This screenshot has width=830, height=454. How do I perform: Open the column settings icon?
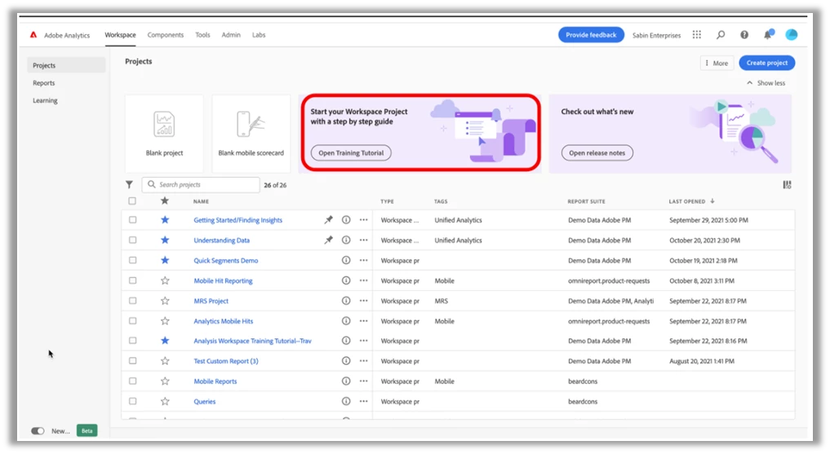tap(787, 184)
